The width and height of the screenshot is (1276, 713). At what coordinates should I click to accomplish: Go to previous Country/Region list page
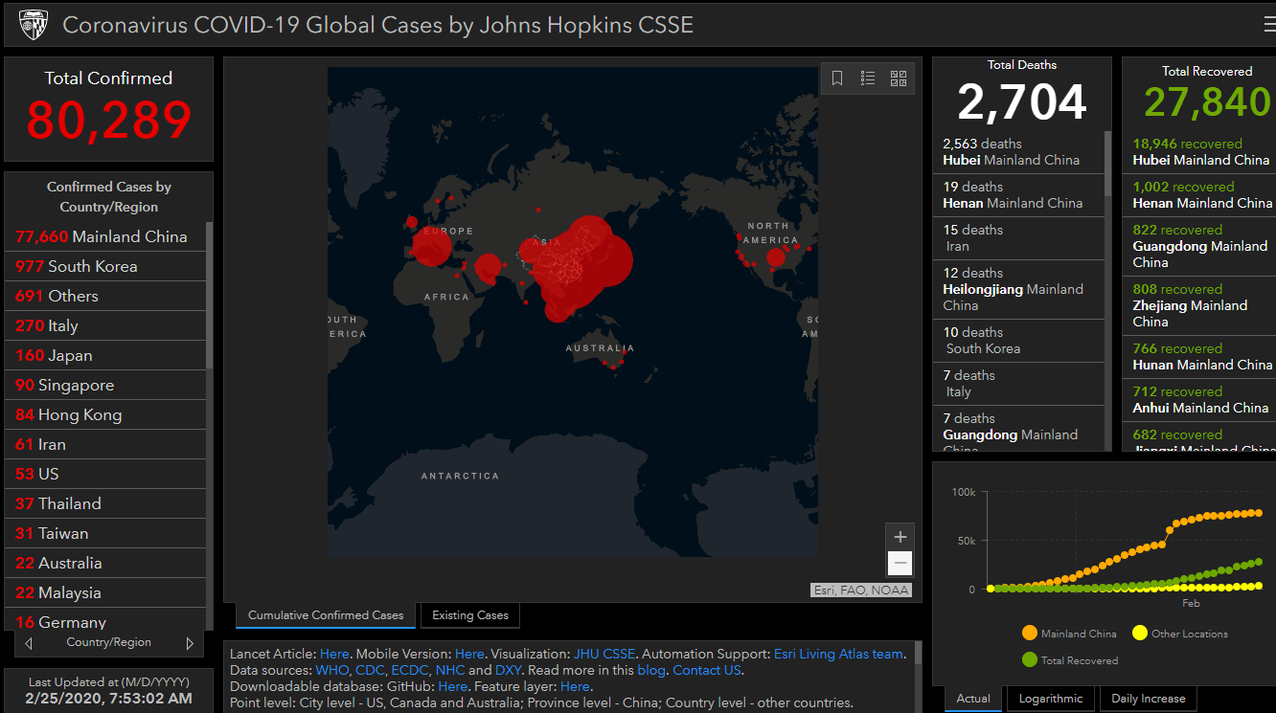(29, 643)
